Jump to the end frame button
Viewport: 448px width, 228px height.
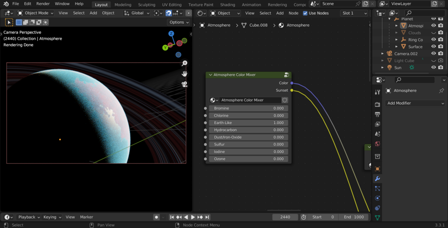click(x=207, y=217)
